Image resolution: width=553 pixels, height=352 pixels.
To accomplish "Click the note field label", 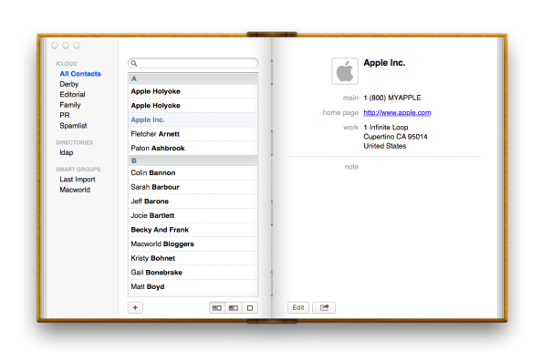I will [x=351, y=167].
